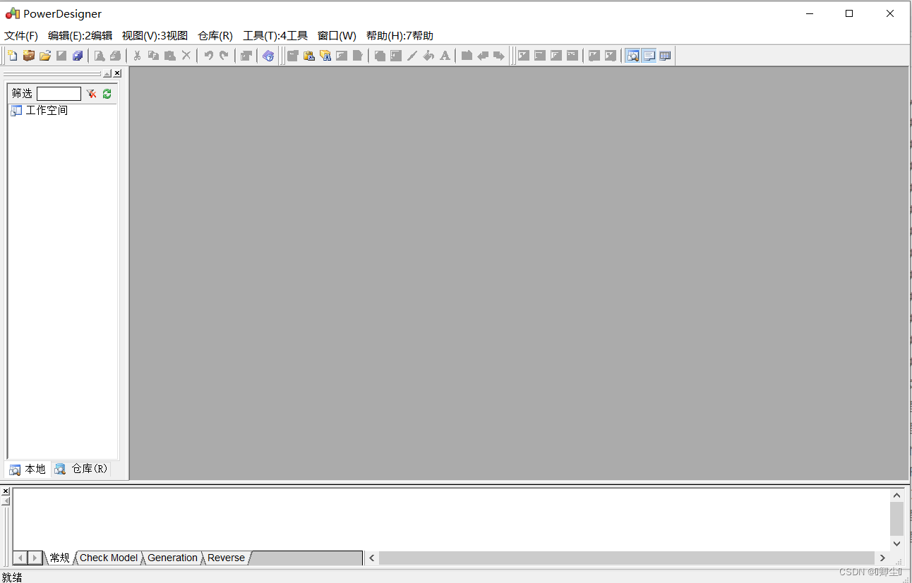Click the Undo arrow icon
The width and height of the screenshot is (912, 583).
tap(209, 55)
